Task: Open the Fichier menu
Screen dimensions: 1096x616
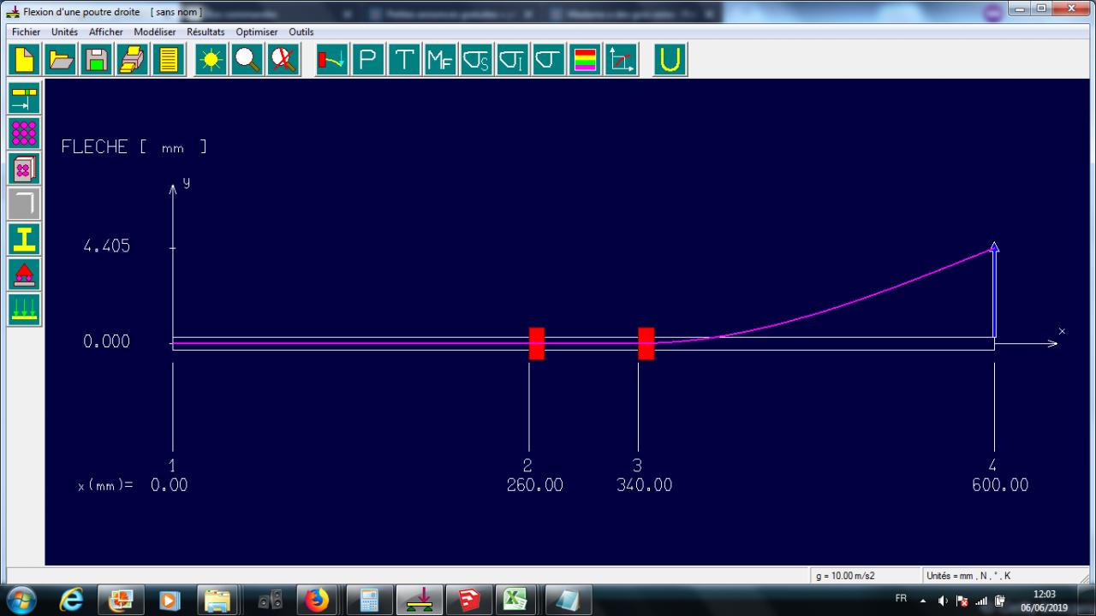Action: (x=26, y=32)
